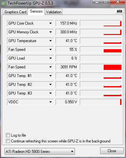This screenshot has height=158, width=126.
Task: Toggle continue refreshing in background checkbox
Action: coord(8,141)
